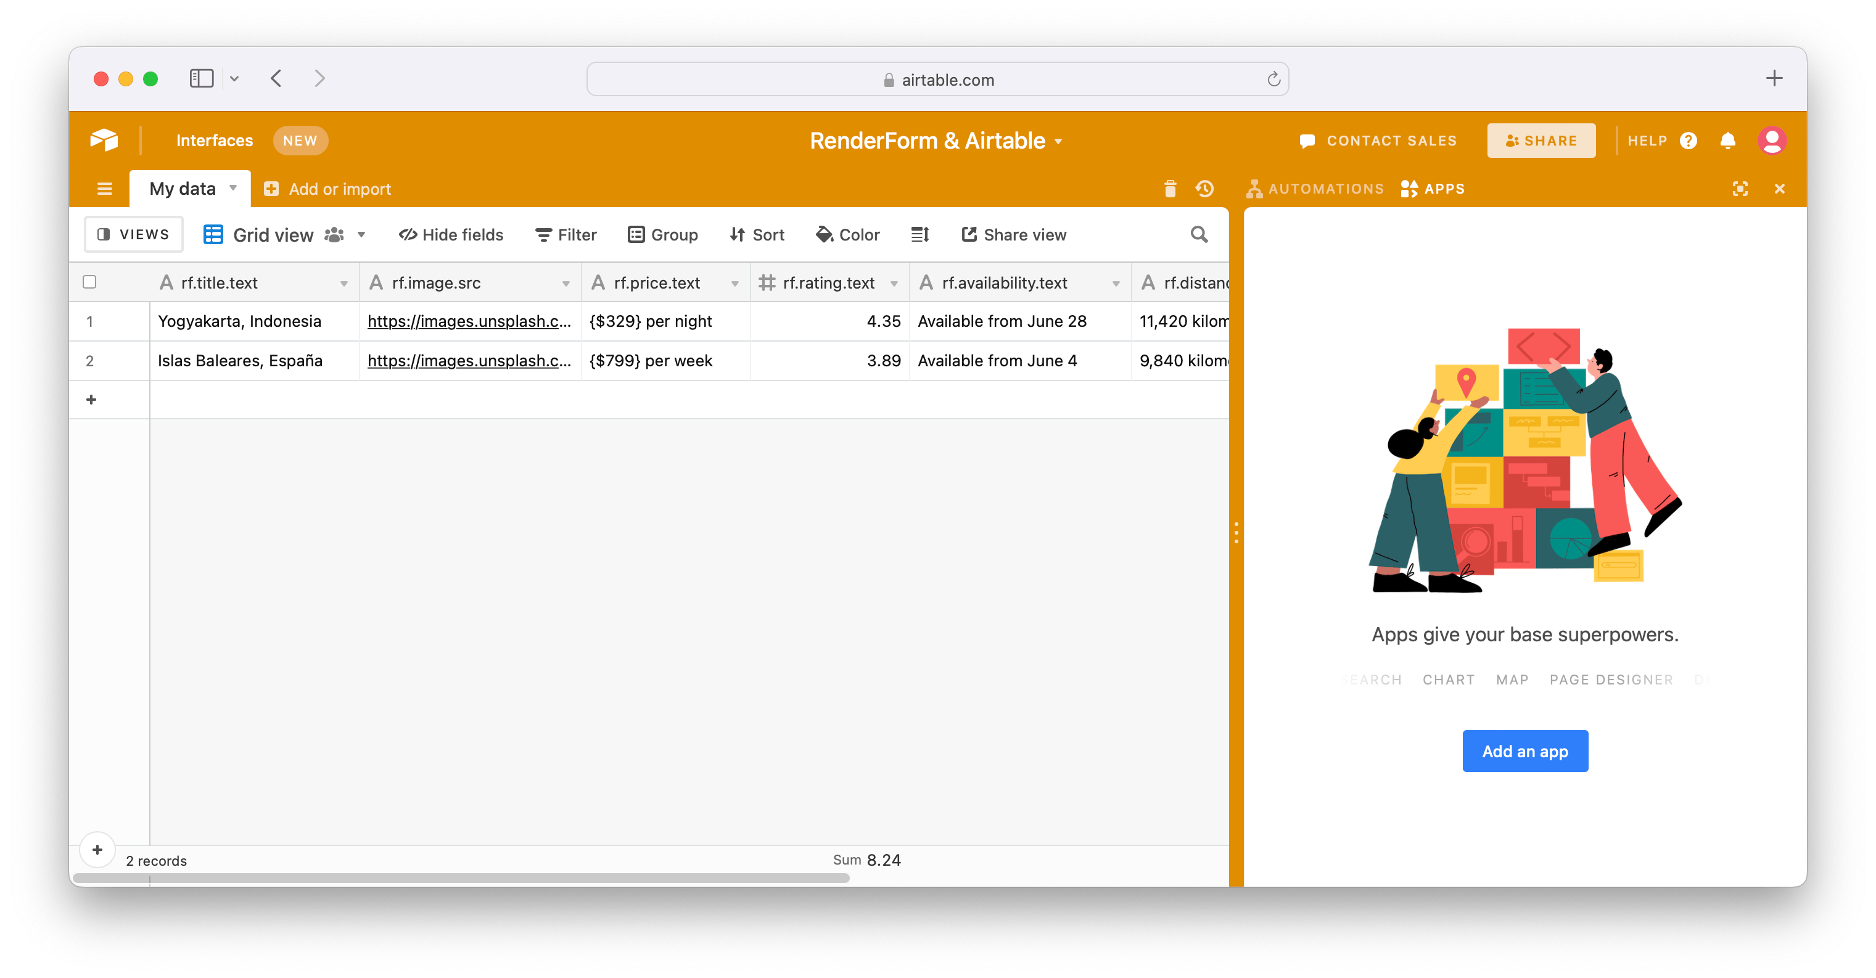
Task: Click the round add record button
Action: 97,850
